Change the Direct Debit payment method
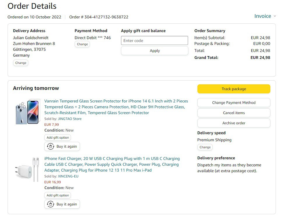This screenshot has height=218, width=282. point(82,44)
